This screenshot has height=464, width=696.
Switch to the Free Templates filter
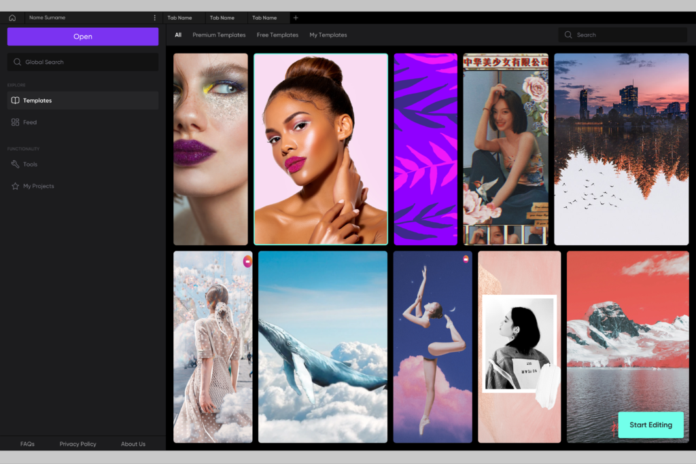click(x=277, y=35)
